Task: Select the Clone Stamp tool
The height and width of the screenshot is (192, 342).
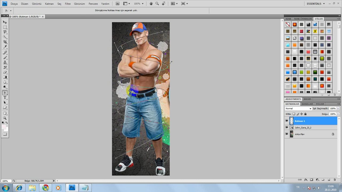Action: (x=5, y=62)
